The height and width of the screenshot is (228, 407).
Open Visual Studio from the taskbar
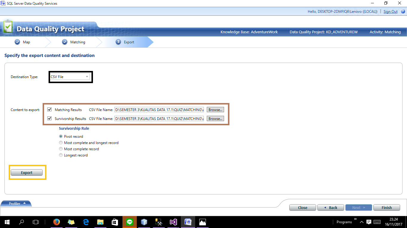click(x=173, y=222)
